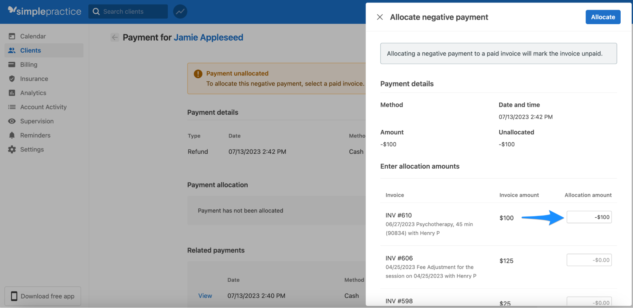
Task: View Account Activity from sidebar
Action: pos(43,107)
